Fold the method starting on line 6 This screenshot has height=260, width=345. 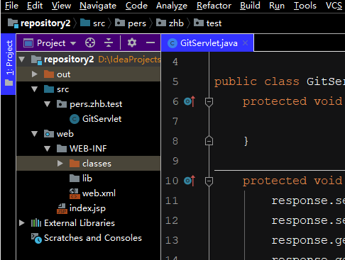click(x=209, y=102)
